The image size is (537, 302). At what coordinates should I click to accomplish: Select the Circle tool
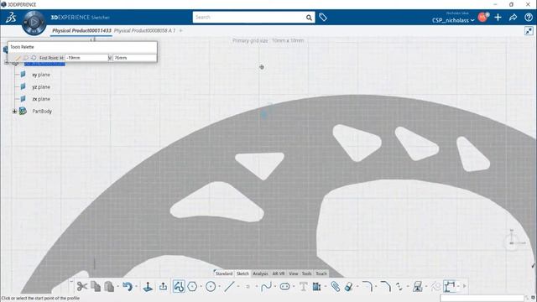click(x=211, y=286)
